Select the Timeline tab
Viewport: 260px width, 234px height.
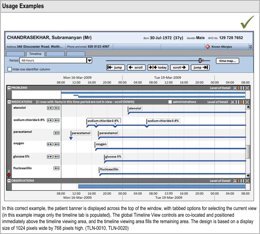[x=35, y=54]
